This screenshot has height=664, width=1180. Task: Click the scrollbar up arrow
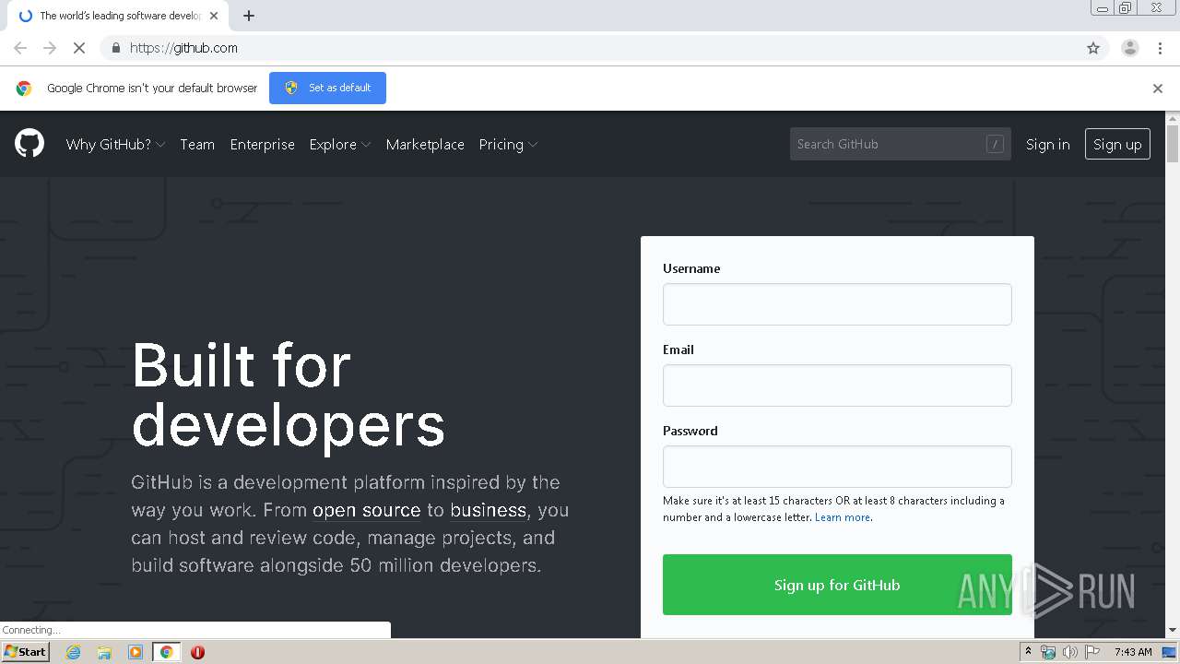pyautogui.click(x=1173, y=118)
